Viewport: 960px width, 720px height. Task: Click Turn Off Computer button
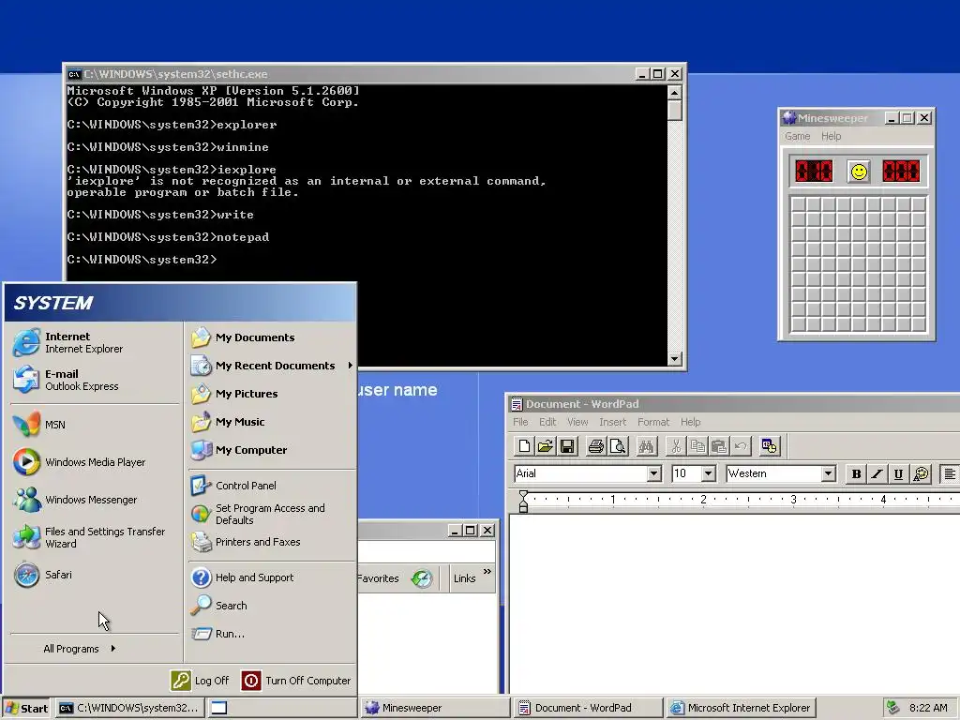point(296,681)
